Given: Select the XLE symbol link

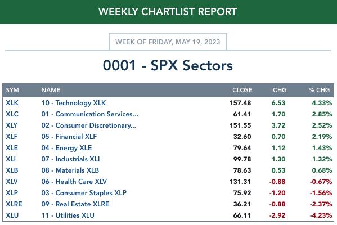Looking at the screenshot, I should (12, 147).
